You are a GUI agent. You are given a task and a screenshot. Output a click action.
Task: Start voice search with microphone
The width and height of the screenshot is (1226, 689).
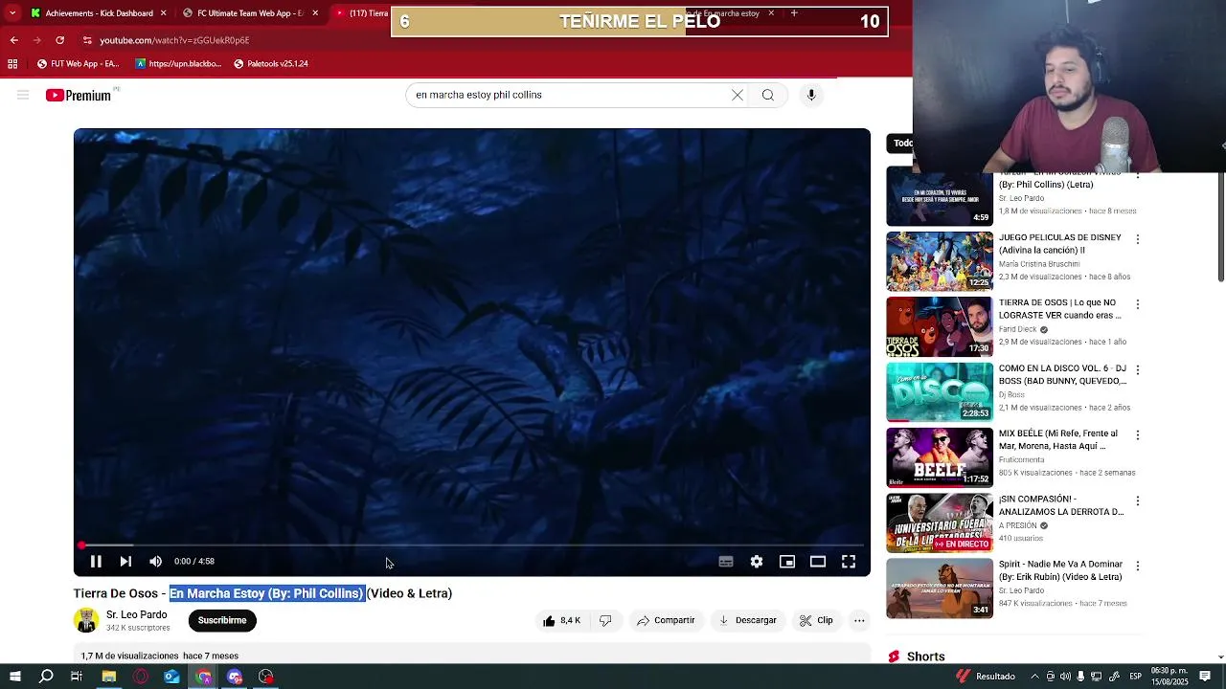[x=811, y=95]
